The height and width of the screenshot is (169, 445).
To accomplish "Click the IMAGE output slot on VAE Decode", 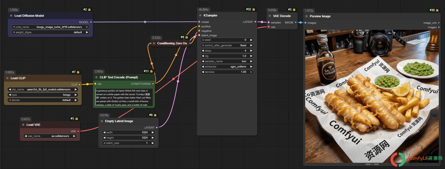I will pos(296,22).
